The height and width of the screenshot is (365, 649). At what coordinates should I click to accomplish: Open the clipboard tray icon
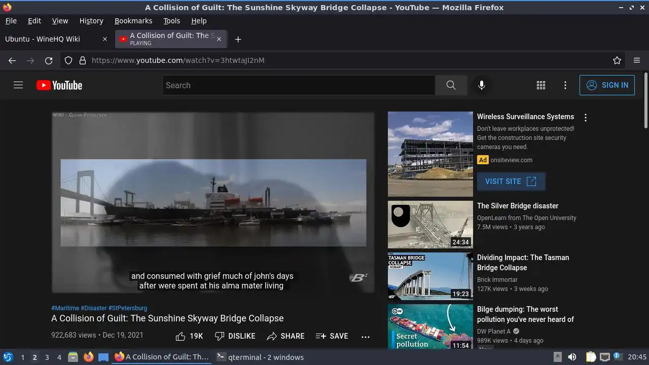[591, 357]
